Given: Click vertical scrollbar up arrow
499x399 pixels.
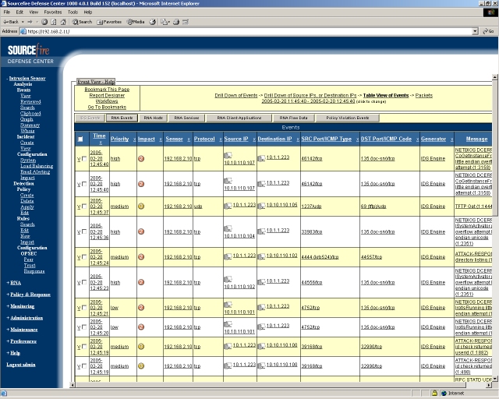Looking at the screenshot, I should tap(495, 77).
